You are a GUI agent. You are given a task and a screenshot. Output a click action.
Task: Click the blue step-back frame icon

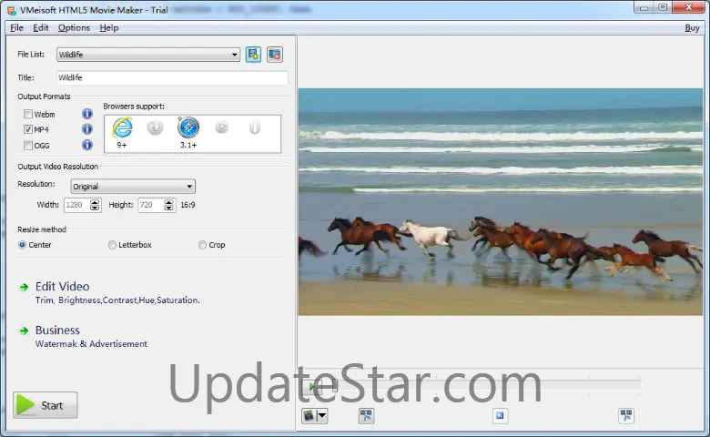pyautogui.click(x=500, y=415)
